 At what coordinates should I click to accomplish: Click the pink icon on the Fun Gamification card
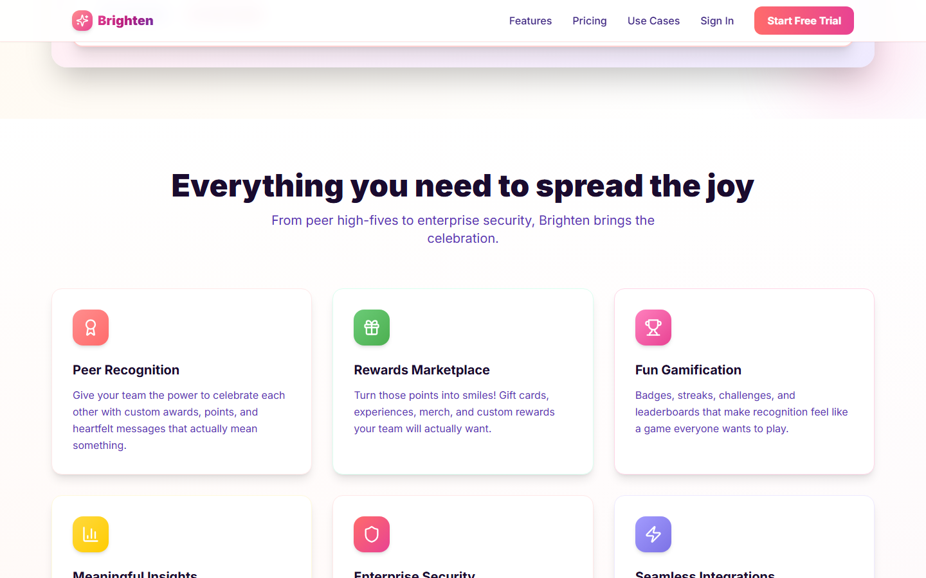coord(653,328)
